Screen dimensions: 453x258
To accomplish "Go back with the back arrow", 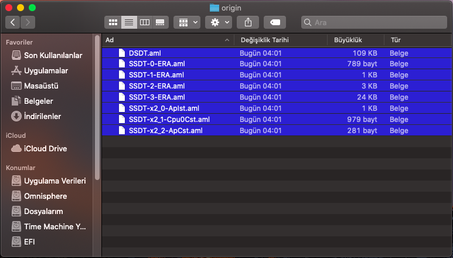I will 13,22.
